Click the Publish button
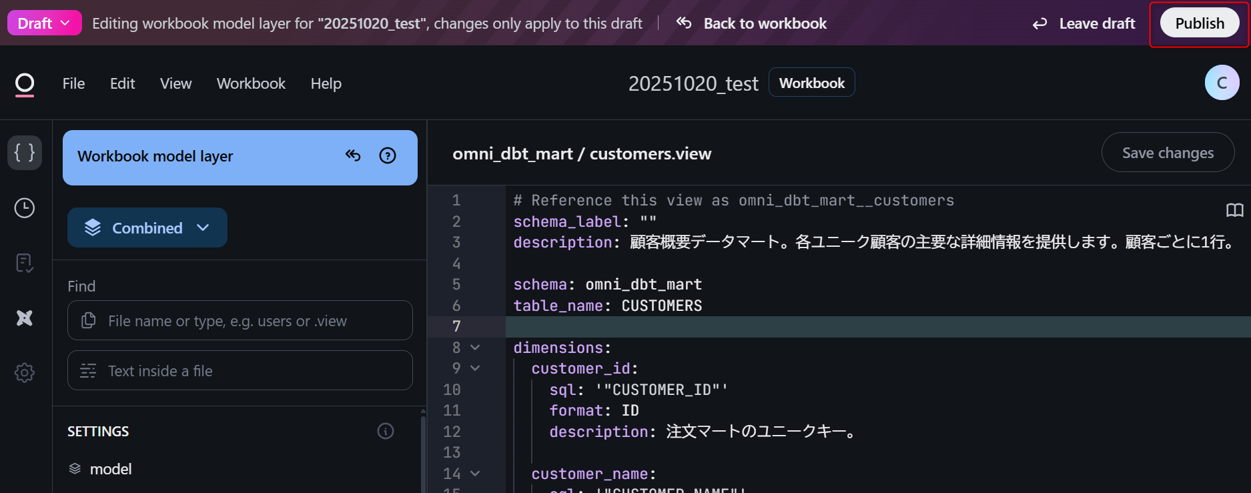Screen dimensions: 1251x493 click(1199, 23)
